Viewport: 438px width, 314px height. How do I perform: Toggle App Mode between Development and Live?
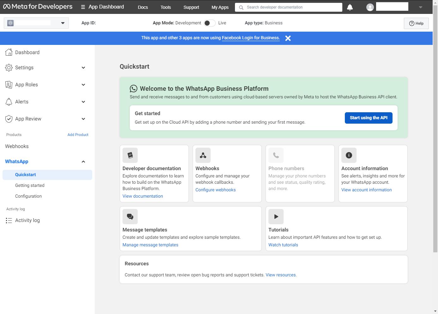[210, 23]
